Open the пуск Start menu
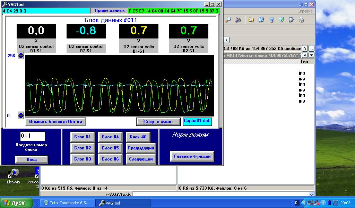Screen dimensions: 355x208 point(17,203)
